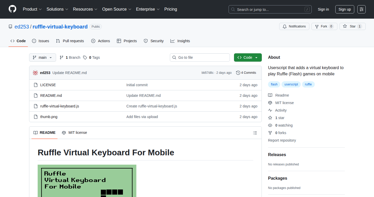This screenshot has width=374, height=197.
Task: Open the main branch selector dropdown
Action: (43, 57)
